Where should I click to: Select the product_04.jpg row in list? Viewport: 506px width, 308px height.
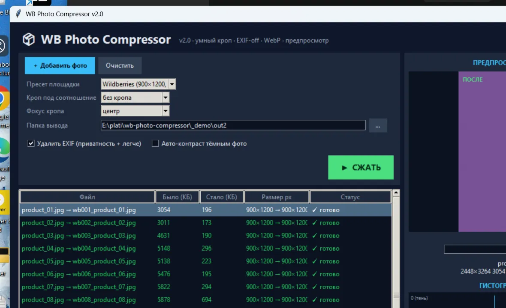coord(205,249)
